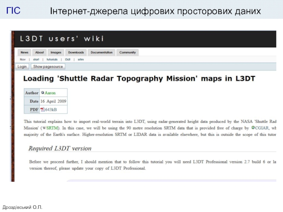The width and height of the screenshot is (283, 212).
Task: Switch to the Images tab
Action: pyautogui.click(x=56, y=52)
